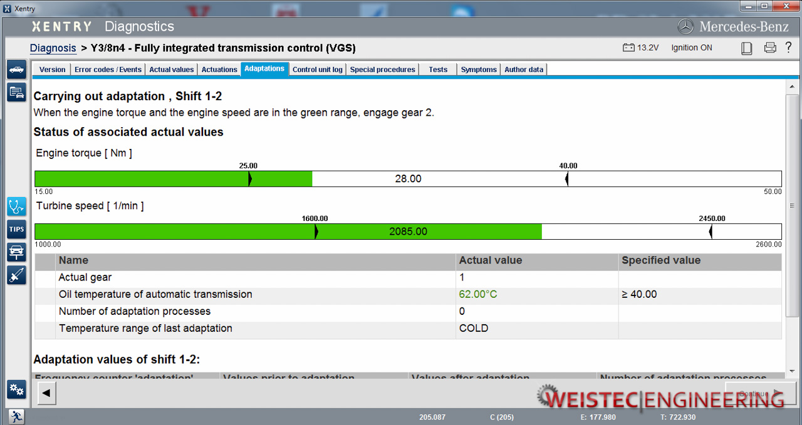The width and height of the screenshot is (802, 425).
Task: Click the E: 177.980 status bar entry
Action: [598, 417]
